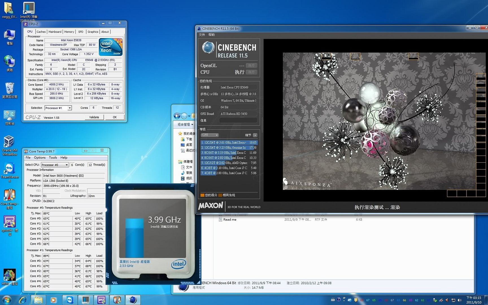Switch to the Mainboard tab in CPU-Z
Viewport: 488px width, 305px height.
pos(55,32)
